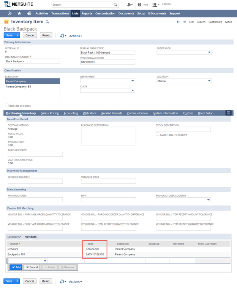Open the Customization menu

coord(105,13)
